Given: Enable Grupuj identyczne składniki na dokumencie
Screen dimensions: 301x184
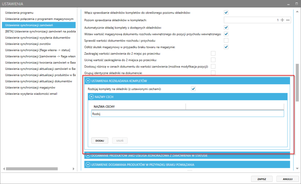Looking at the screenshot, I should pos(213,73).
